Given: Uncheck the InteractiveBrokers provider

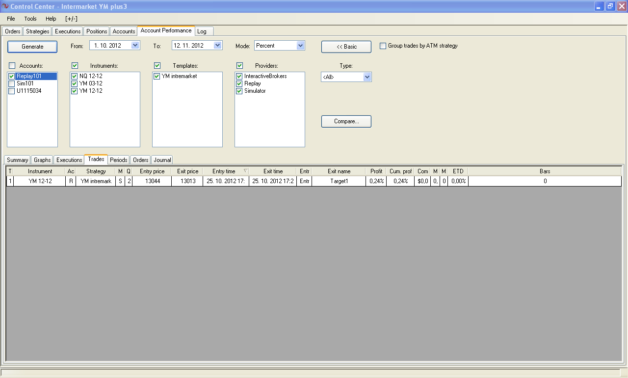Looking at the screenshot, I should (239, 76).
